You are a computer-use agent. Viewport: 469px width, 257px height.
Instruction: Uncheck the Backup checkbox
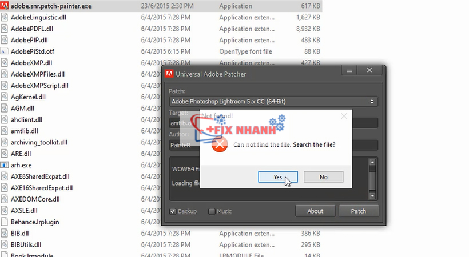173,211
